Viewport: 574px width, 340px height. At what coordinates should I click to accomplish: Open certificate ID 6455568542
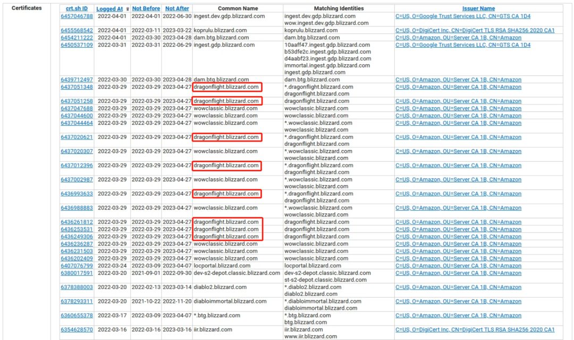tap(77, 30)
